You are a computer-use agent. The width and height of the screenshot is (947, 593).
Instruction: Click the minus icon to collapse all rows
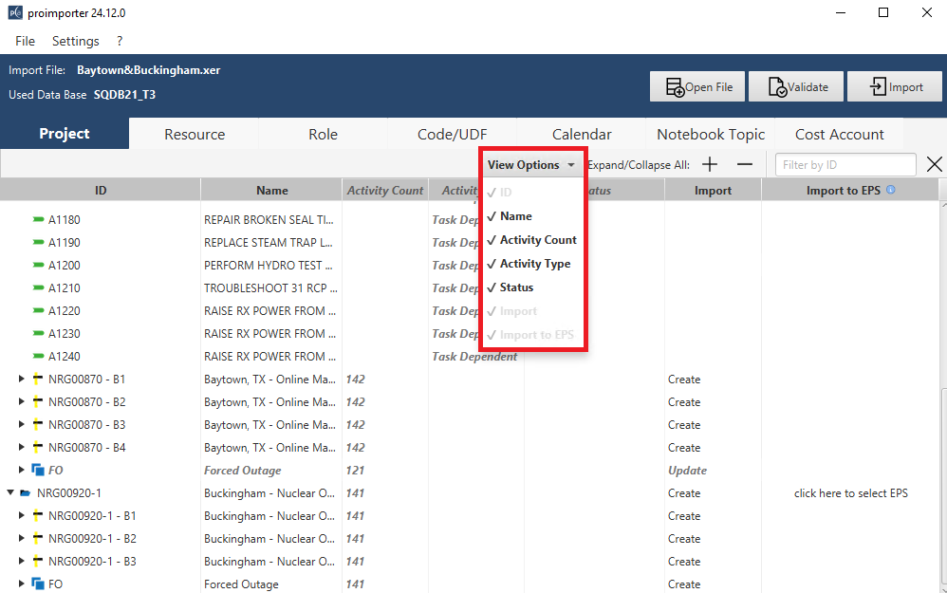click(x=745, y=164)
